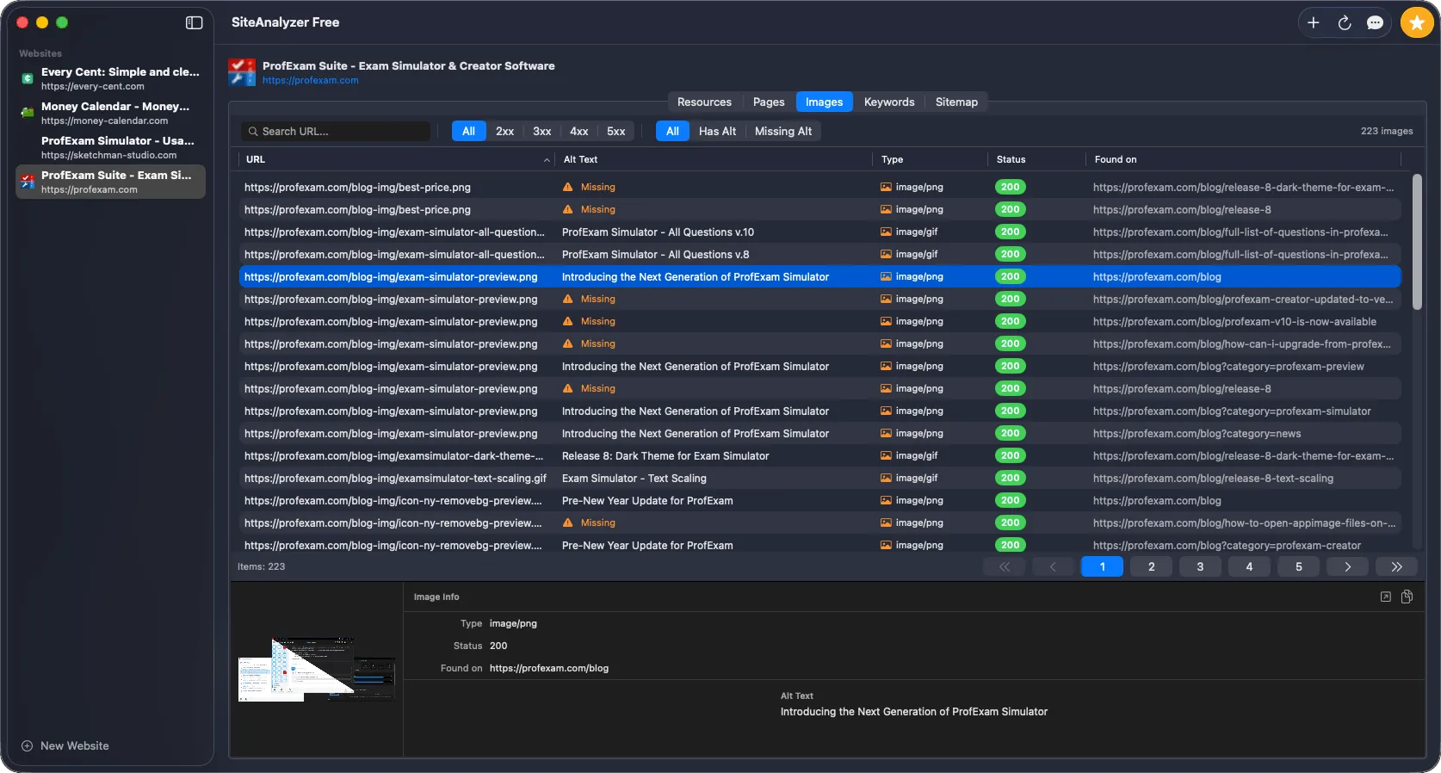Screen dimensions: 1441x773
Task: Go to page 3
Action: (1200, 566)
